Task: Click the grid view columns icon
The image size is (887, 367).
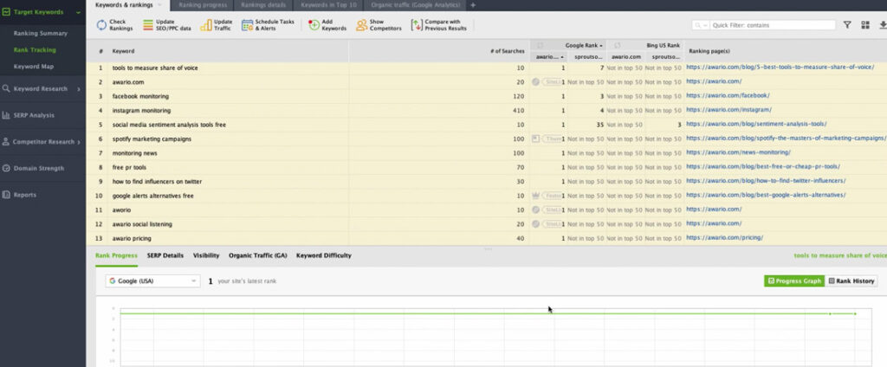Action: pyautogui.click(x=865, y=25)
